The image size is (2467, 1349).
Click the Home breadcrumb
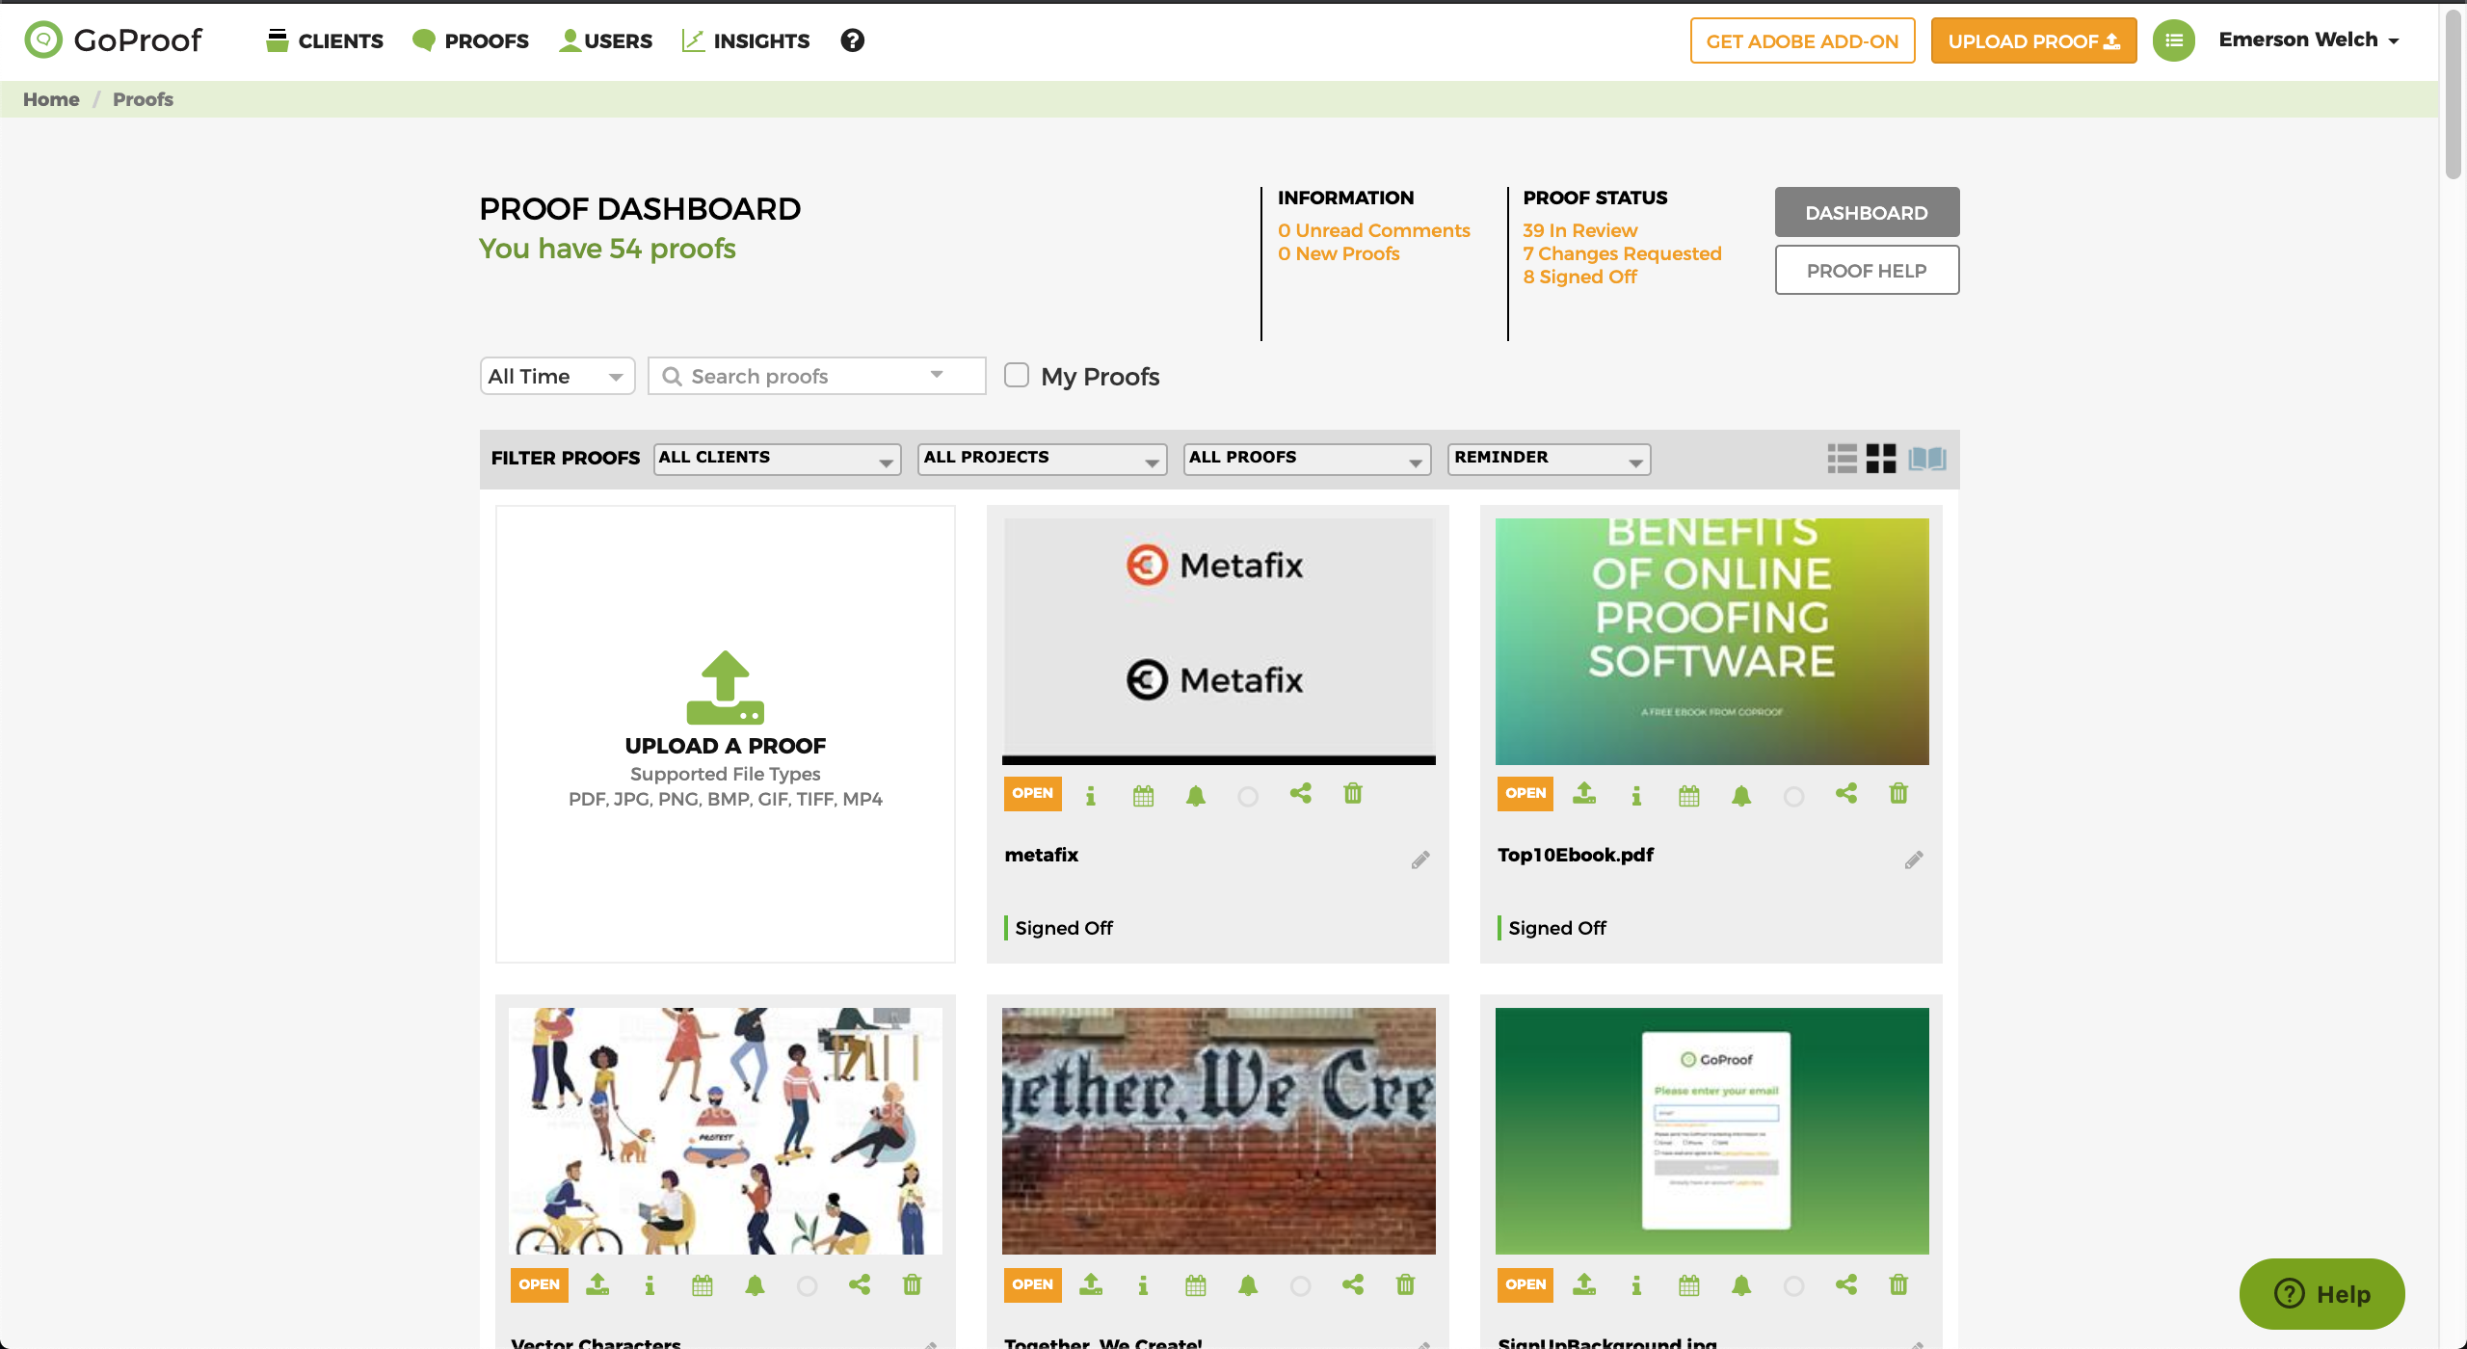(x=51, y=99)
